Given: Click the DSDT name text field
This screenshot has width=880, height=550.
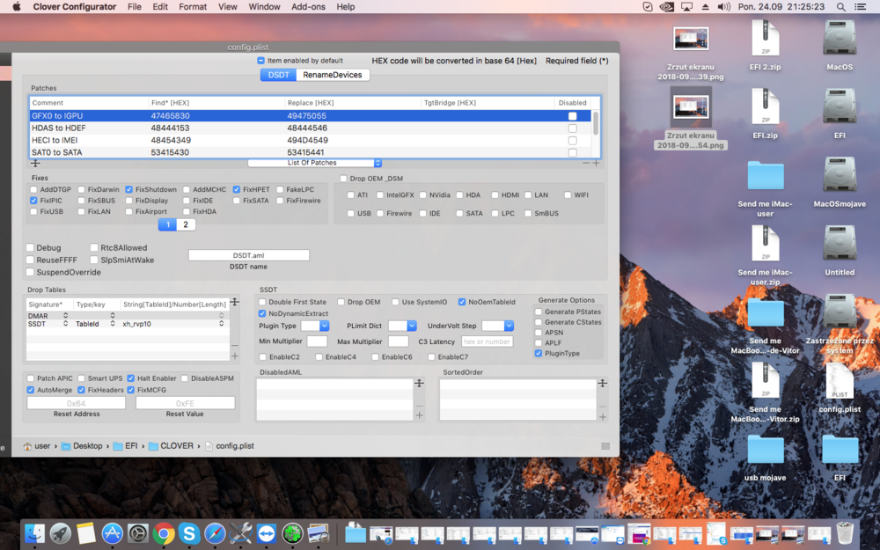Looking at the screenshot, I should [x=248, y=255].
